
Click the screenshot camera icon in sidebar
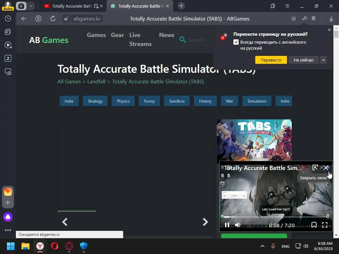(8, 72)
